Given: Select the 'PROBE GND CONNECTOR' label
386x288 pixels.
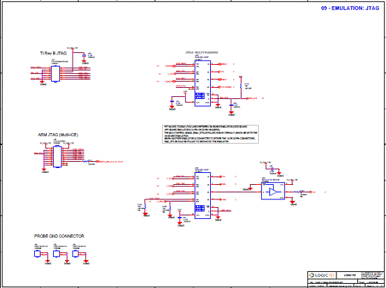Looking at the screenshot, I should click(x=59, y=236).
